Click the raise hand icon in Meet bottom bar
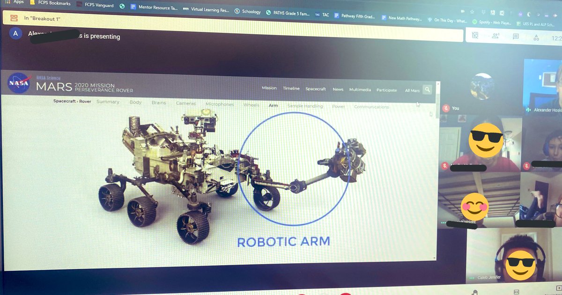The height and width of the screenshot is (295, 562). point(474,292)
